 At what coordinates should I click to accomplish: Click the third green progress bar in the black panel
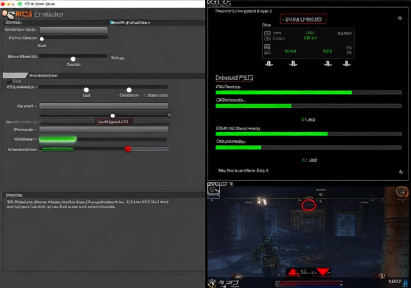pyautogui.click(x=308, y=134)
